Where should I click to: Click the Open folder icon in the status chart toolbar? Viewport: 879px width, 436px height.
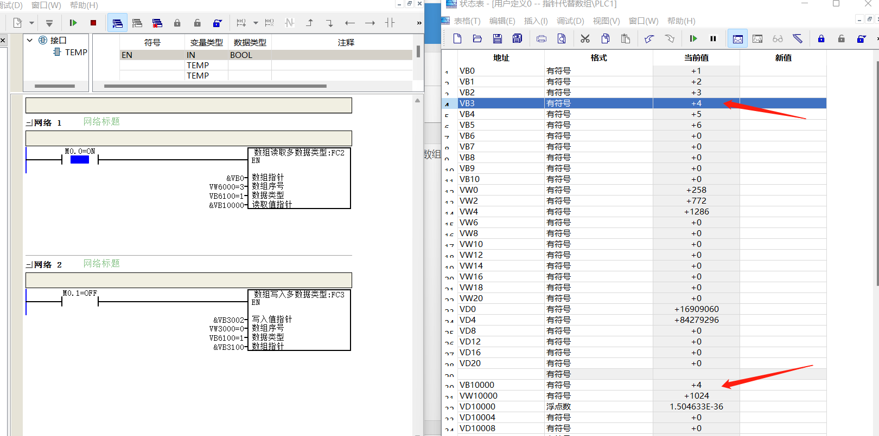(x=477, y=38)
